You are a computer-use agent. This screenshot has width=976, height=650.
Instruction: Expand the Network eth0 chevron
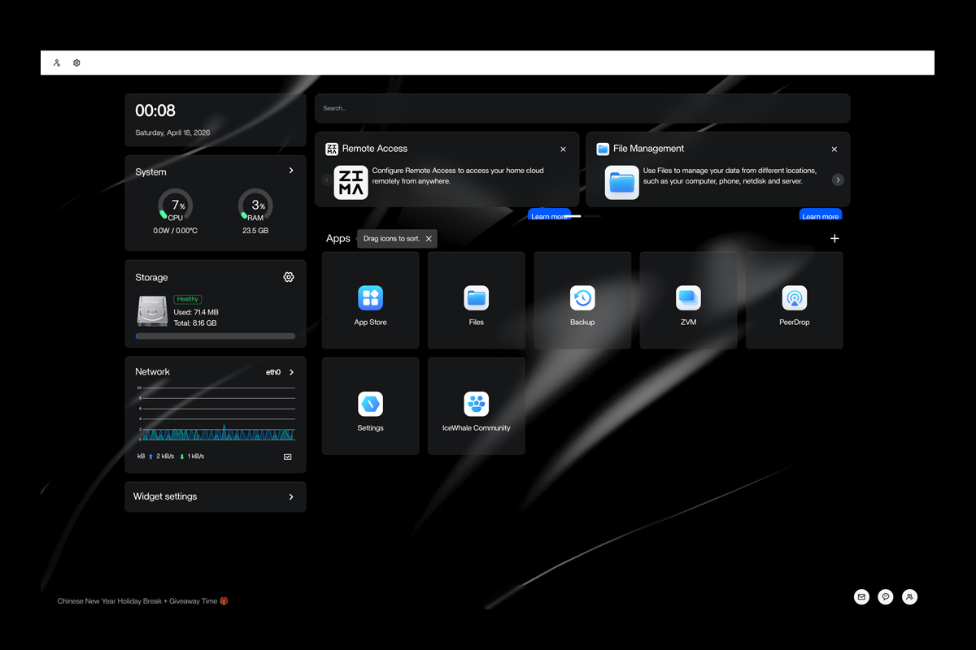coord(291,372)
